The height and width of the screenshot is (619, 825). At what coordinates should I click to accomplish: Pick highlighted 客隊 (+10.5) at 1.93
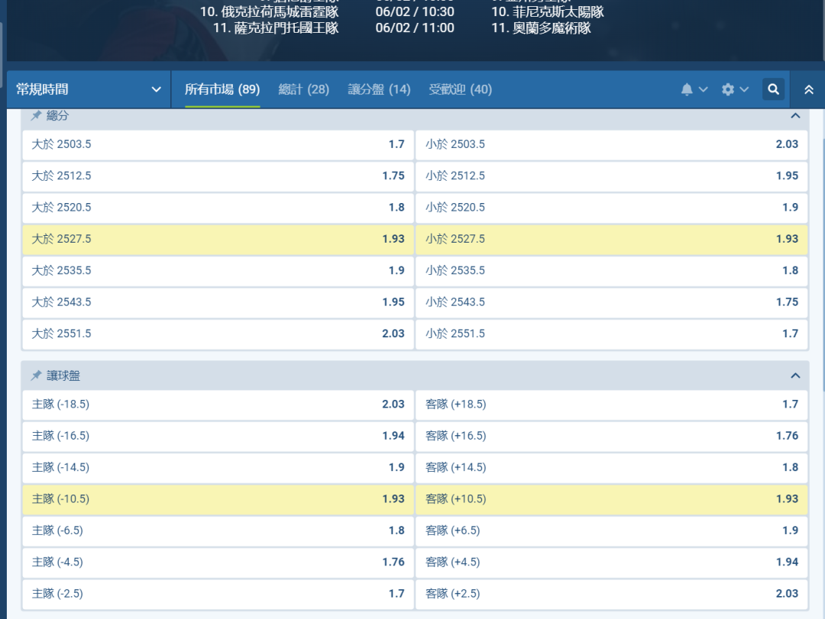[611, 499]
